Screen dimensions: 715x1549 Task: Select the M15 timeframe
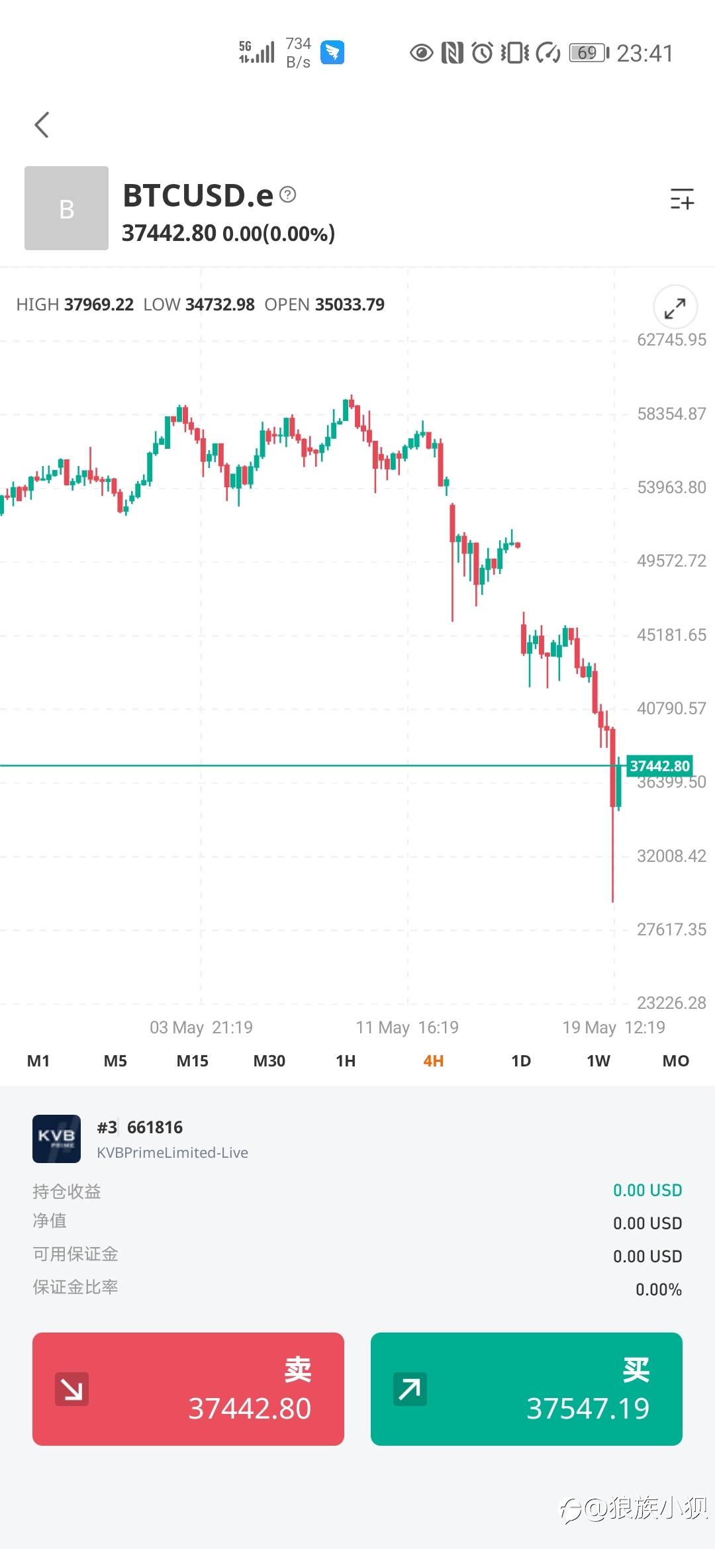point(192,1061)
